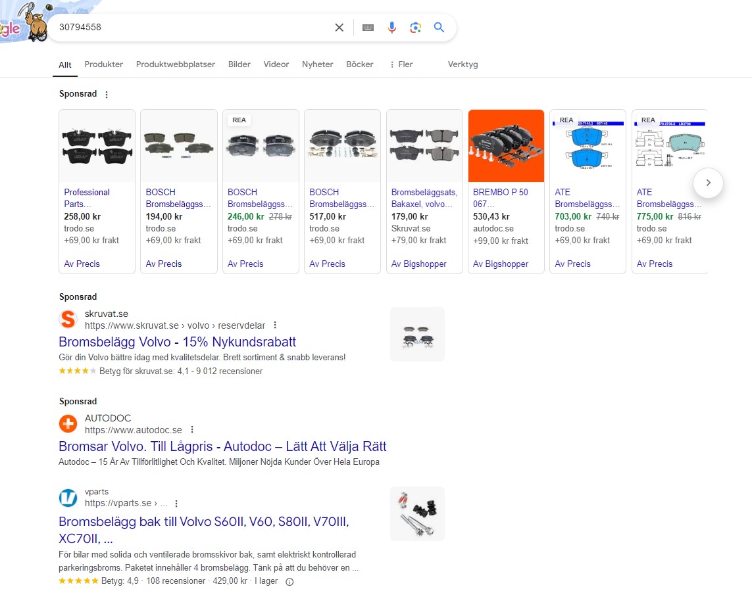Click the skruvat.se URL breadcrumb text
This screenshot has width=752, height=593.
click(175, 325)
